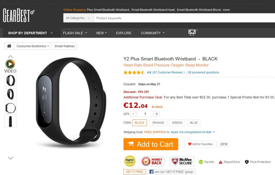The width and height of the screenshot is (275, 175).
Task: Open Price Protection shield icon
Action: (247, 162)
